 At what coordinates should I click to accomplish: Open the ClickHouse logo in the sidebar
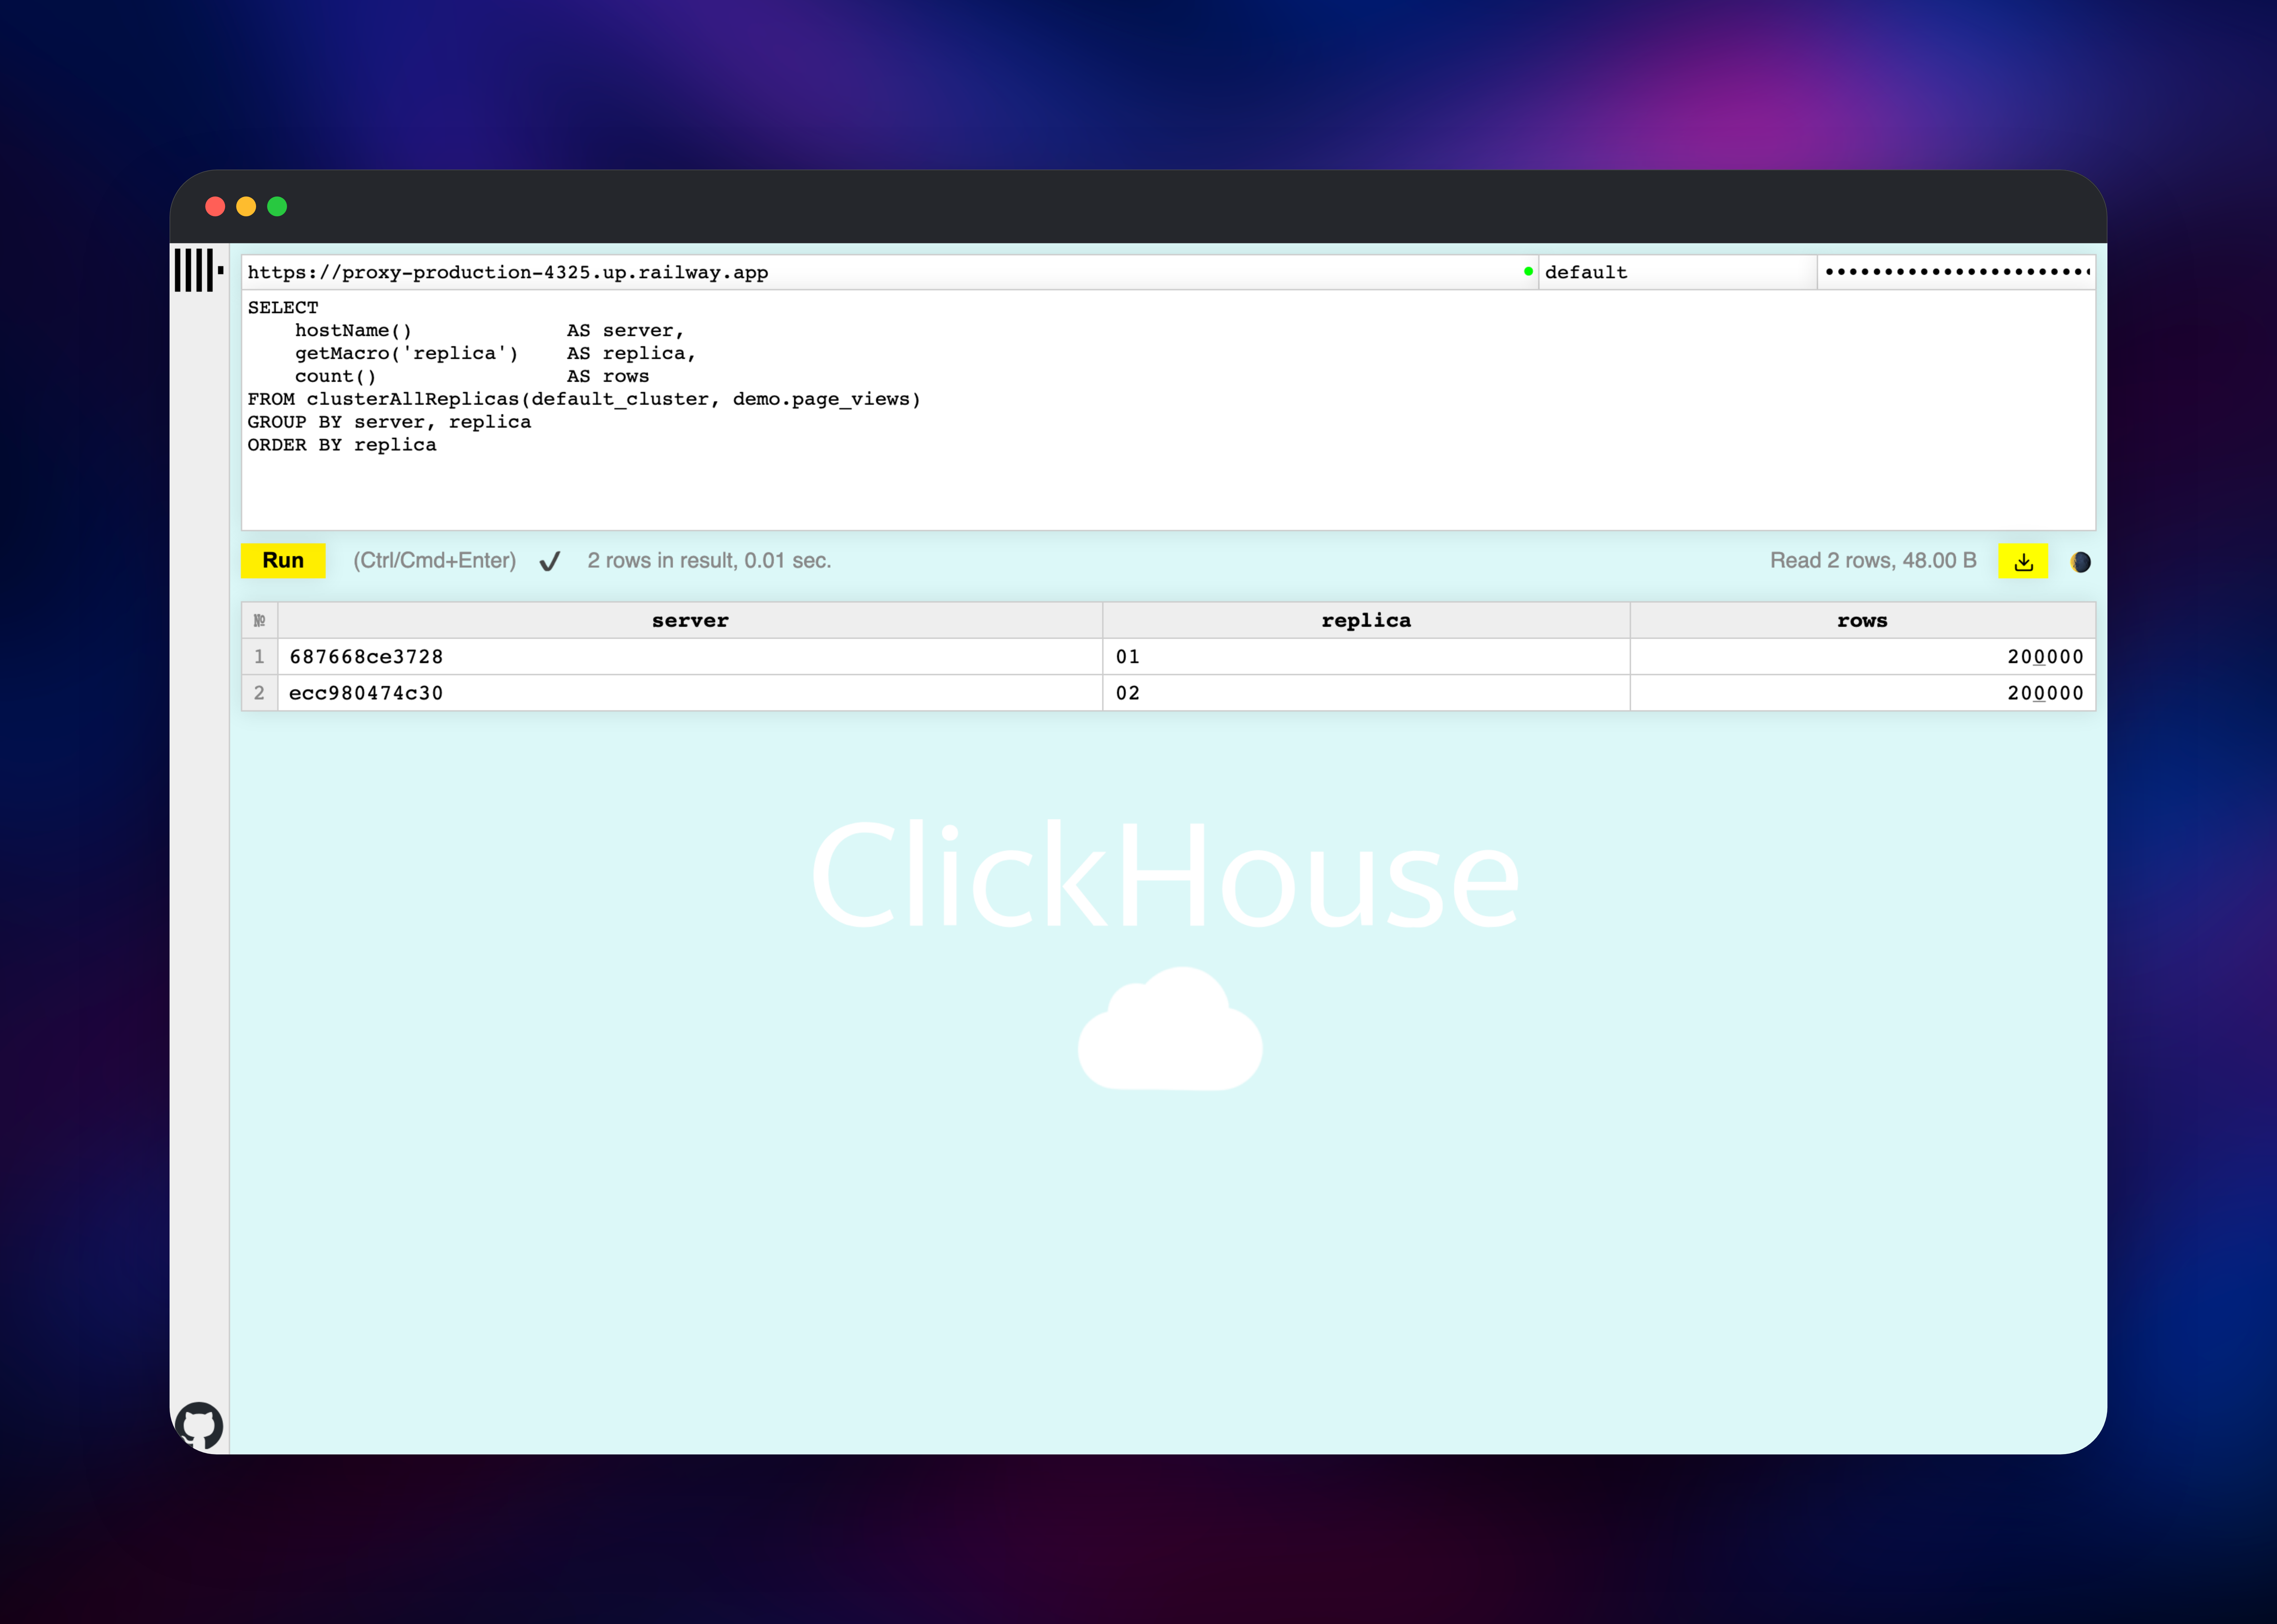point(199,270)
